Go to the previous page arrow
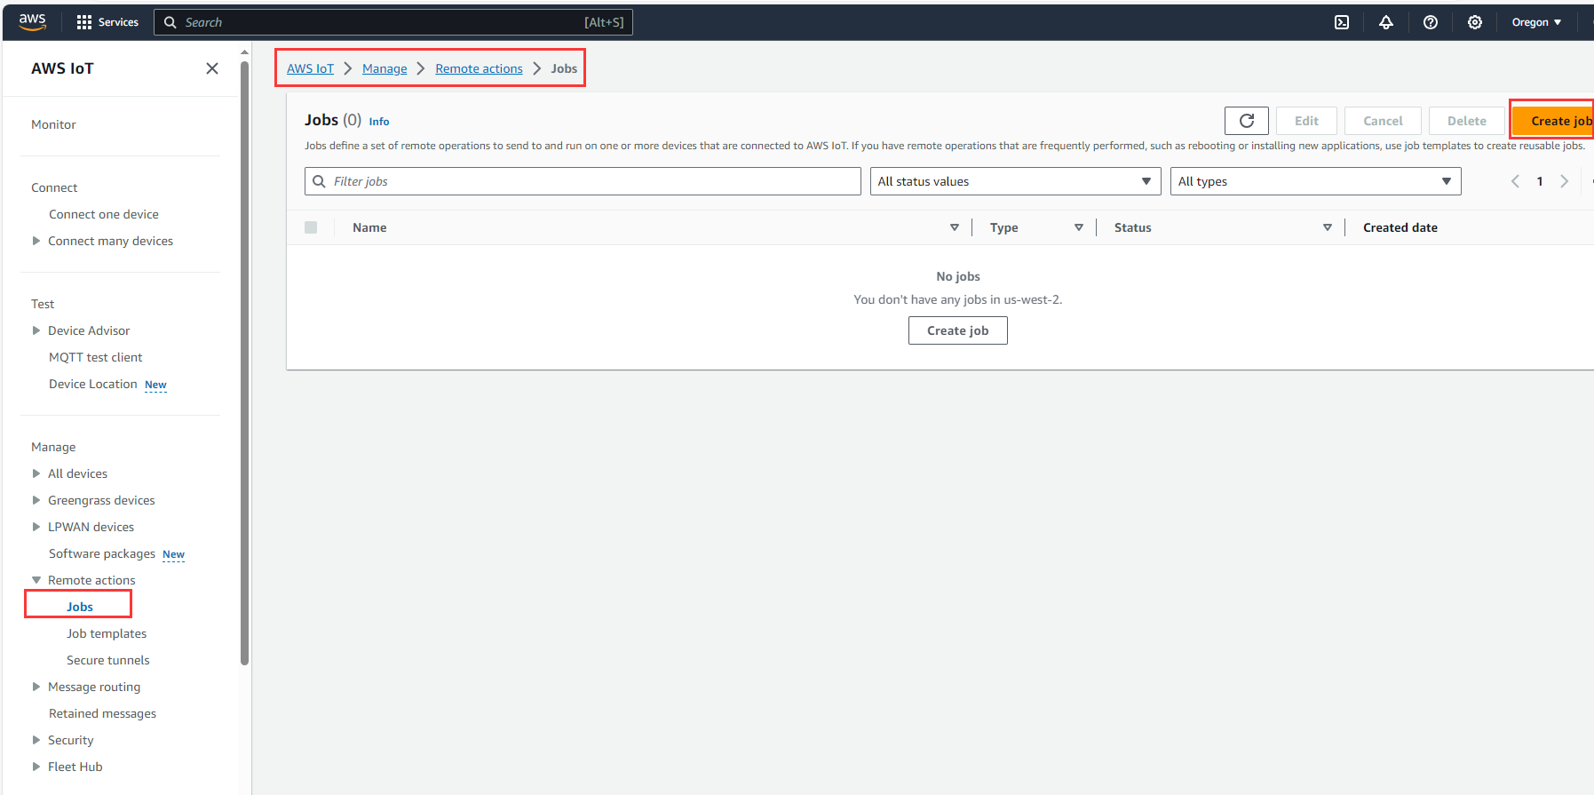This screenshot has width=1594, height=795. pyautogui.click(x=1516, y=181)
